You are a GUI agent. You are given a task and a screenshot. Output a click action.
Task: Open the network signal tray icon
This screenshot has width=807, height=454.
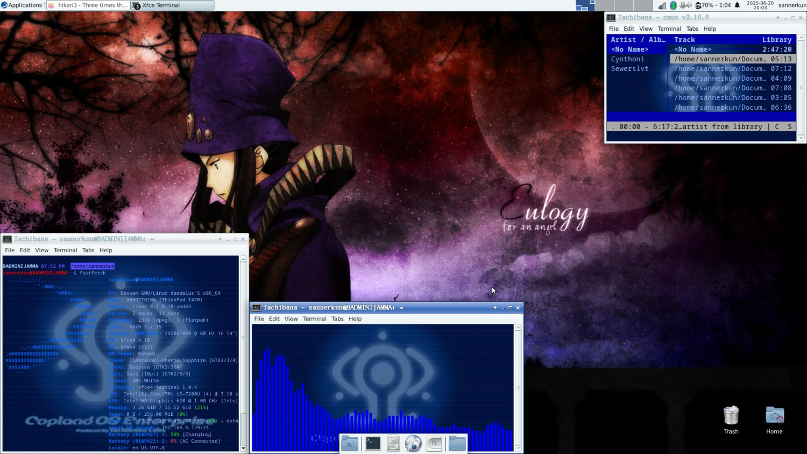coord(662,5)
